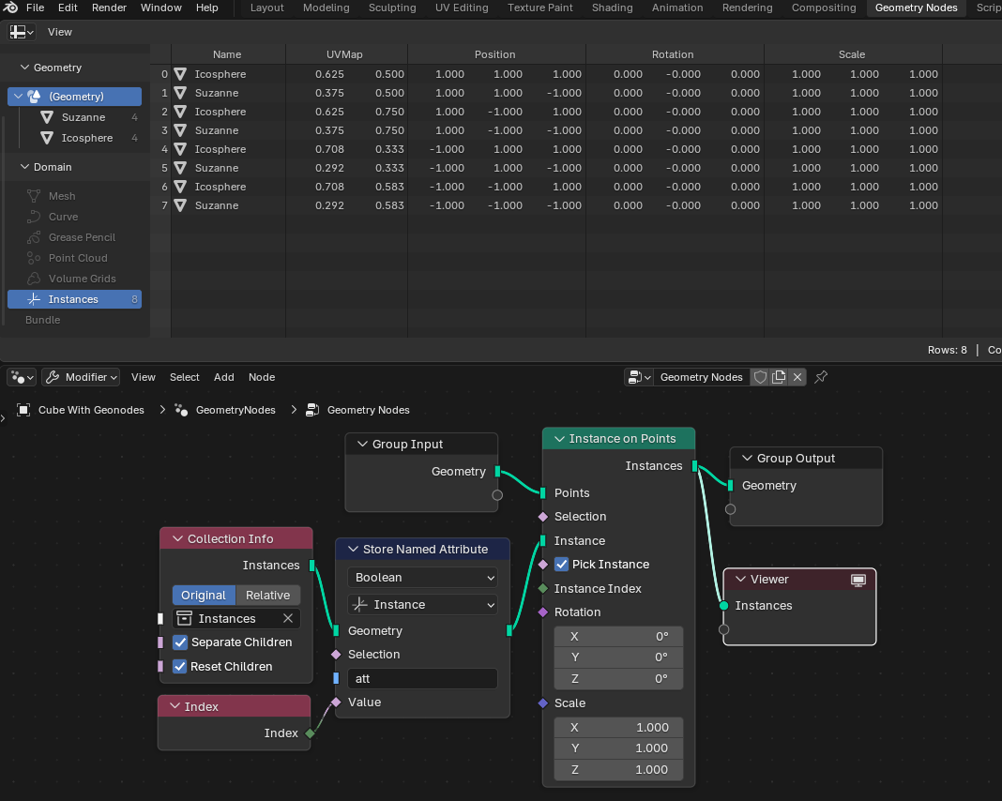Click the attribute name field 'att'
Image resolution: width=1002 pixels, height=801 pixels.
point(423,679)
